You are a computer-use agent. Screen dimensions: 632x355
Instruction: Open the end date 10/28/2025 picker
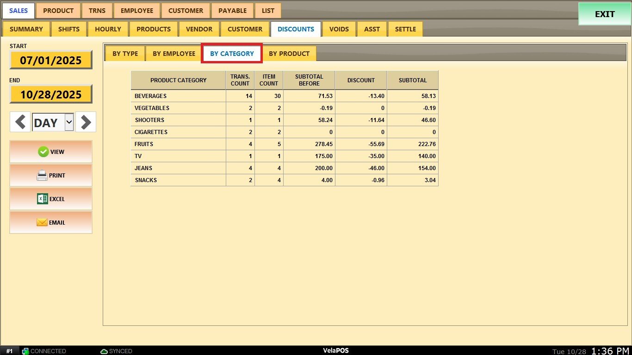(x=51, y=94)
